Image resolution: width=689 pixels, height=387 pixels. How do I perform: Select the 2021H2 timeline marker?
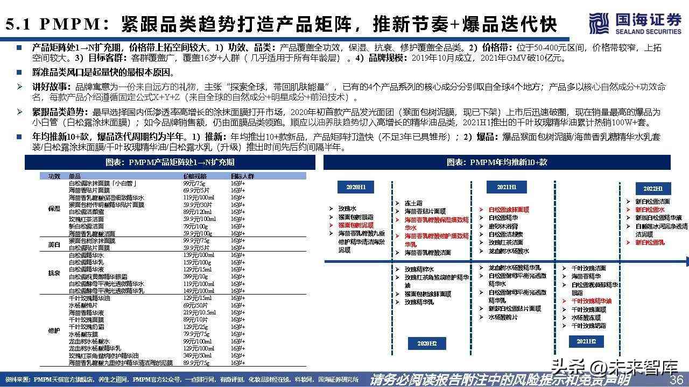click(586, 341)
